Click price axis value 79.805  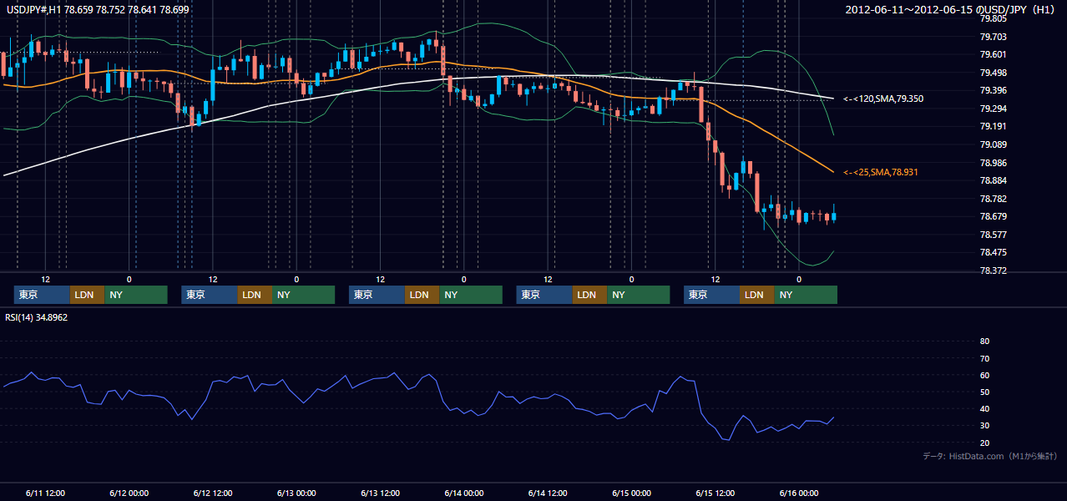pos(994,18)
